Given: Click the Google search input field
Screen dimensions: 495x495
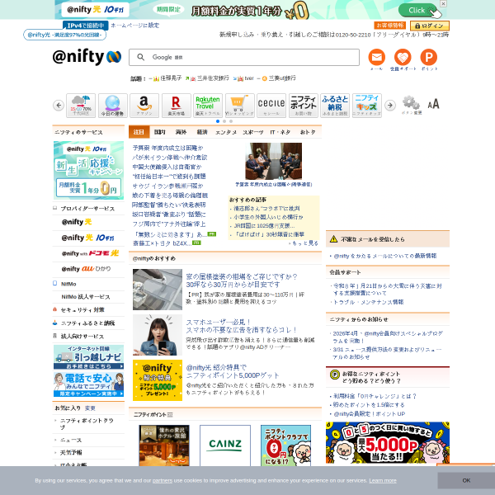Looking at the screenshot, I should (243, 57).
